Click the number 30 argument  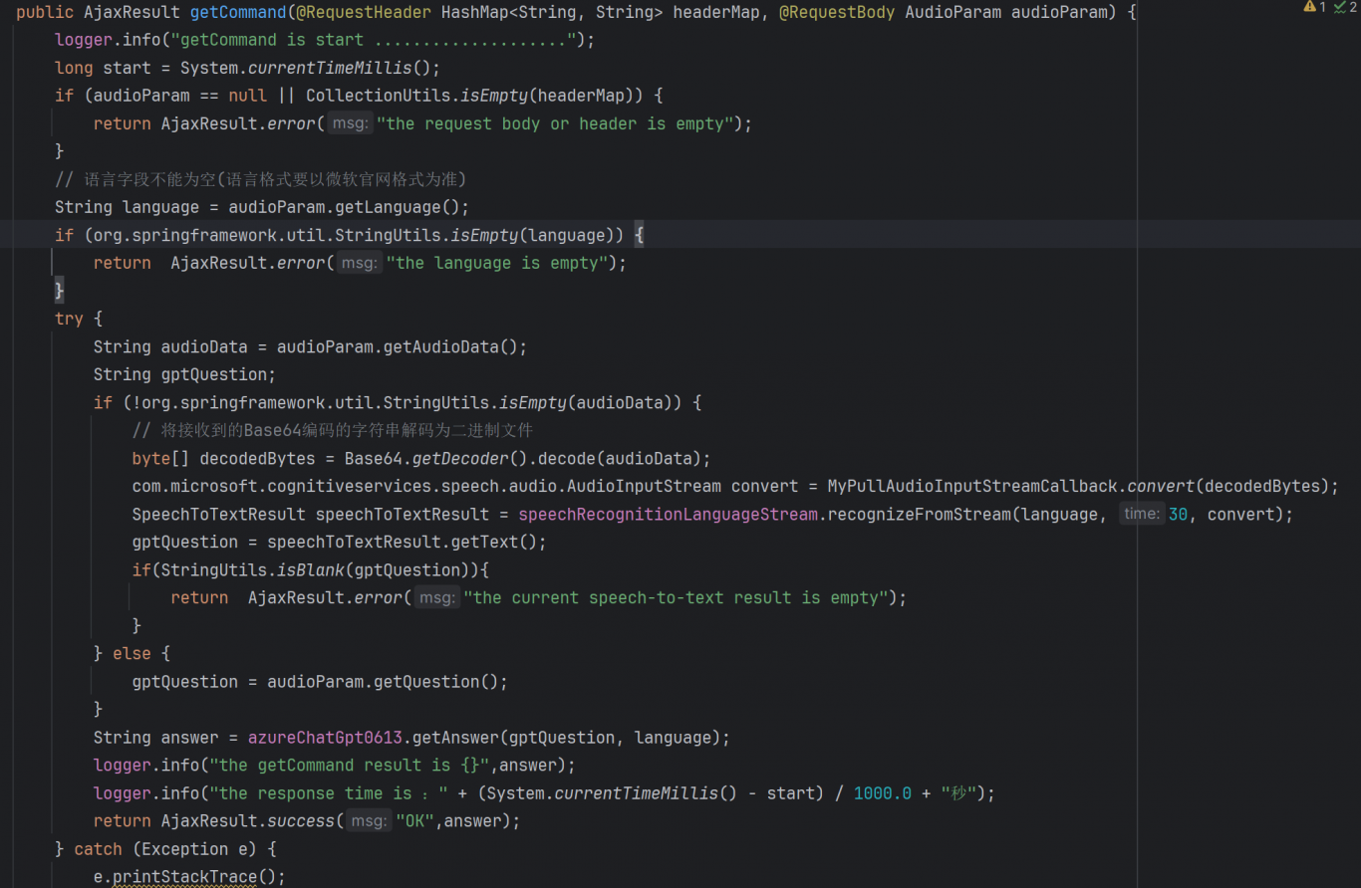1178,514
